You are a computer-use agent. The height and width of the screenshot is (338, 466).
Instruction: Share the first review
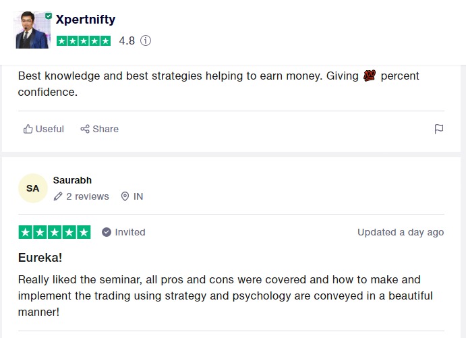tap(99, 129)
